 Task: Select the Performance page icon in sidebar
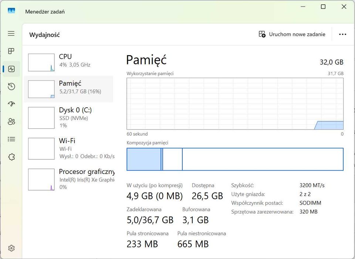(11, 69)
